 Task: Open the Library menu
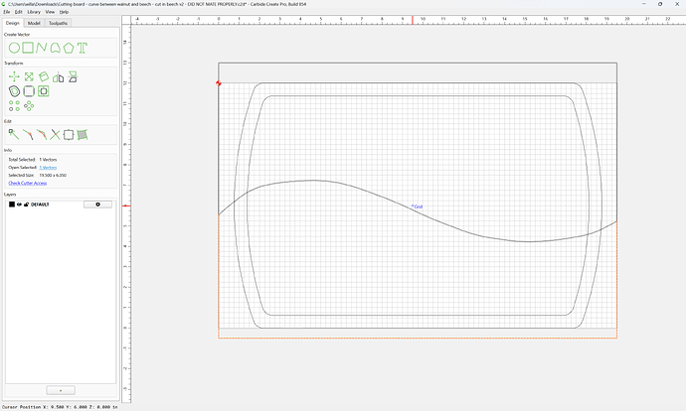tap(34, 12)
